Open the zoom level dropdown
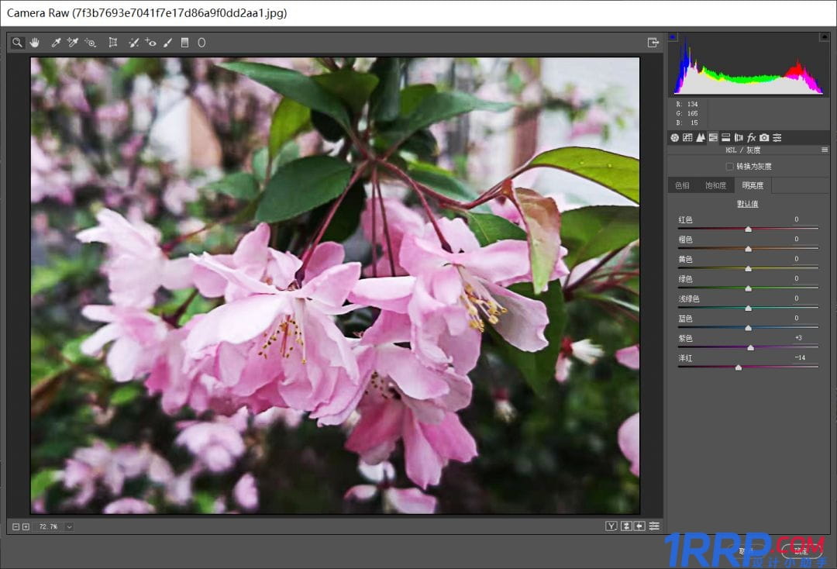The height and width of the screenshot is (569, 837). pos(70,526)
